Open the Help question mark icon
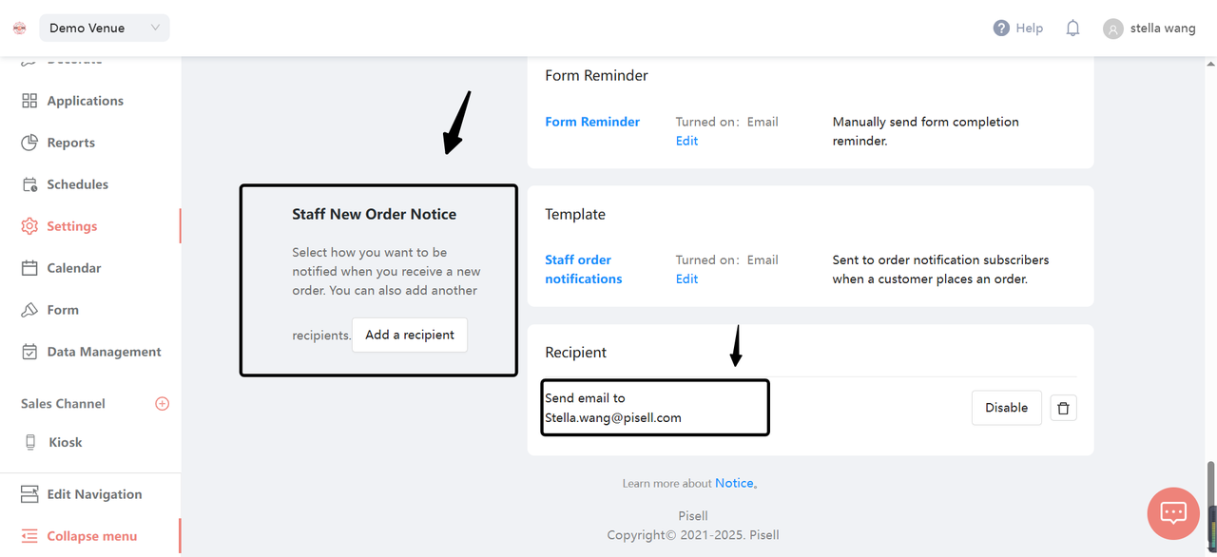 click(x=1001, y=29)
